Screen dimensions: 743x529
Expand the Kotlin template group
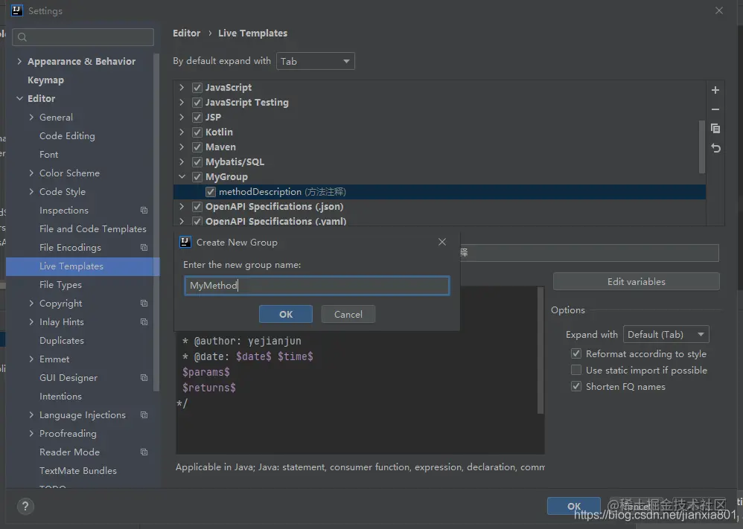pyautogui.click(x=182, y=132)
